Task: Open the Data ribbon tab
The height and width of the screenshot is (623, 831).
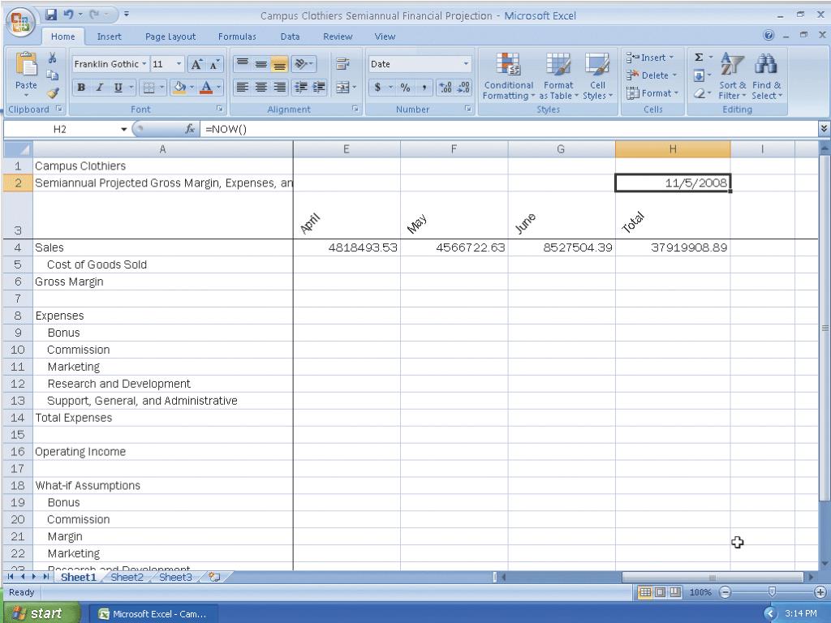Action: click(x=290, y=36)
